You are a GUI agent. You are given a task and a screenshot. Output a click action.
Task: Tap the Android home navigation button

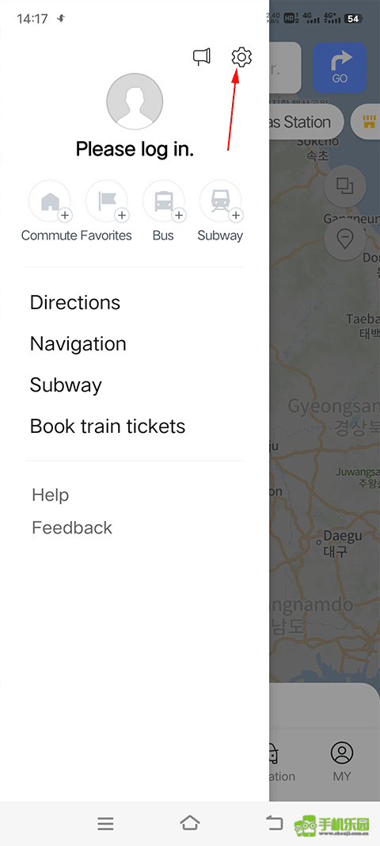click(x=190, y=823)
